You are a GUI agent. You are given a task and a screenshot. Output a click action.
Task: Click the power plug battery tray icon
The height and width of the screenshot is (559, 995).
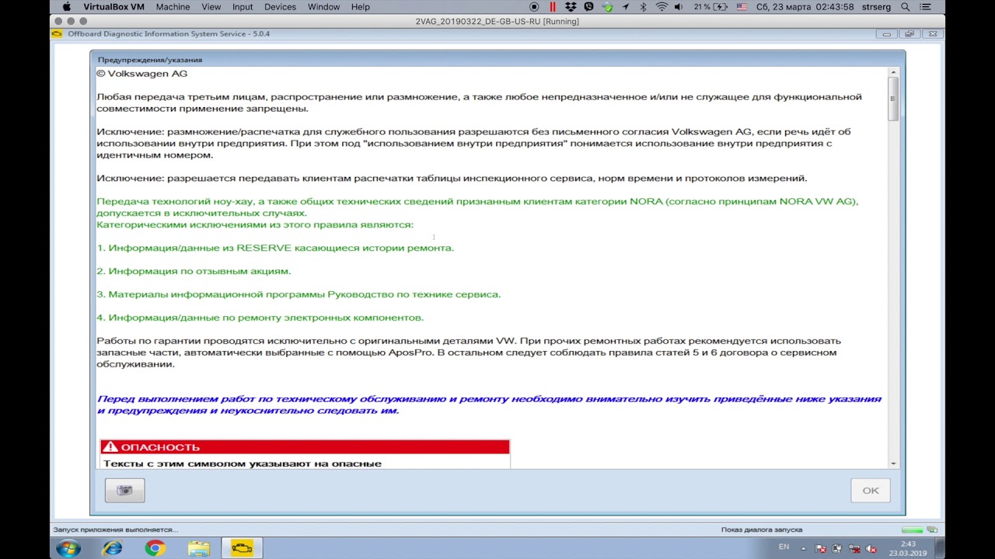838,548
